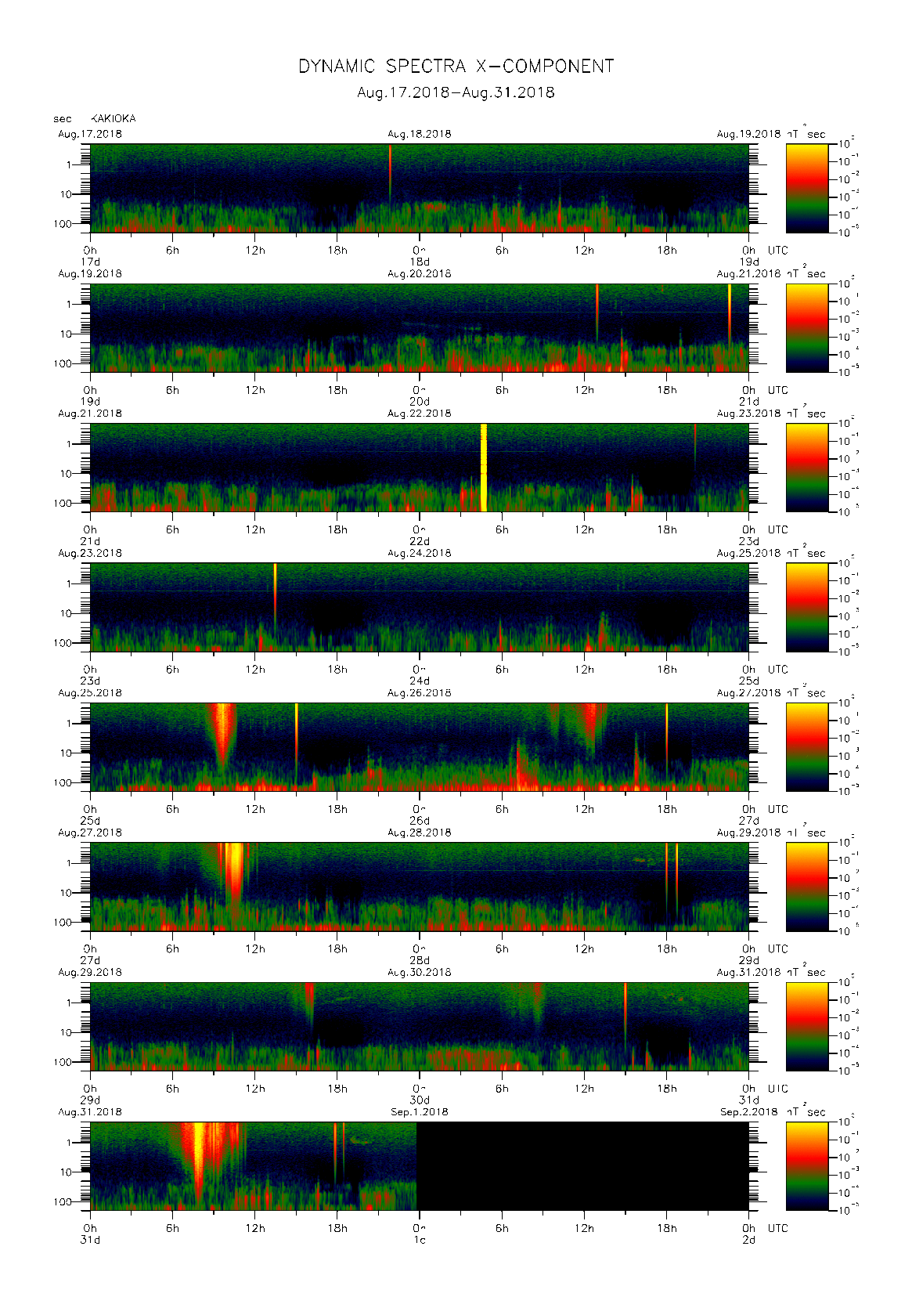Click the sec unit label beside KAKIOKA
Screen dimensions: 912x1315
63,119
